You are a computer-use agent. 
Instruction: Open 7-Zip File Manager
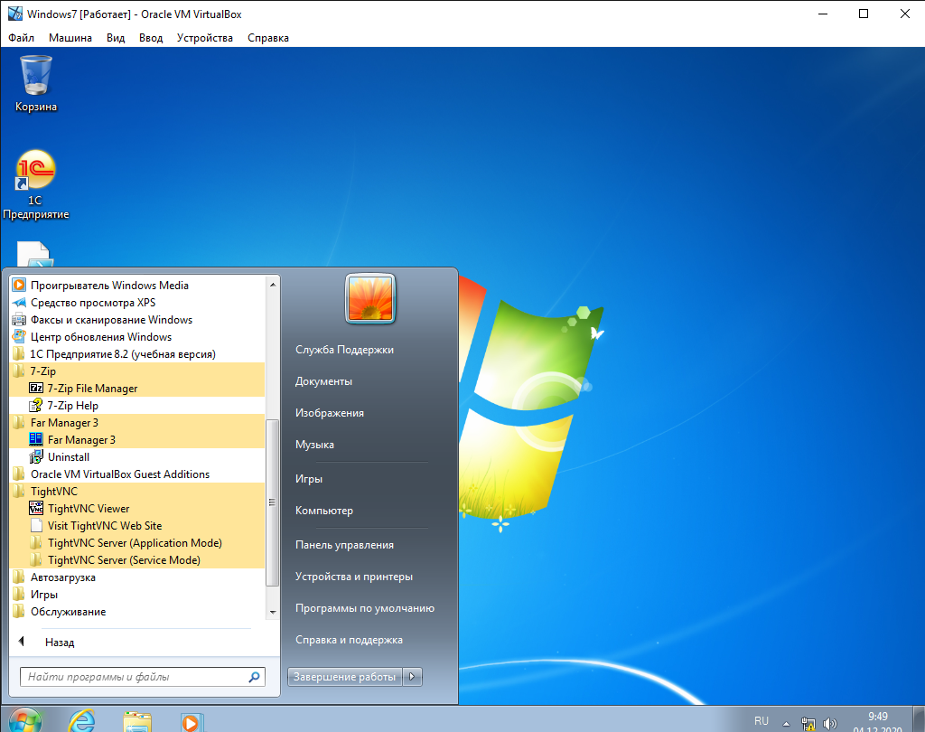(x=92, y=389)
